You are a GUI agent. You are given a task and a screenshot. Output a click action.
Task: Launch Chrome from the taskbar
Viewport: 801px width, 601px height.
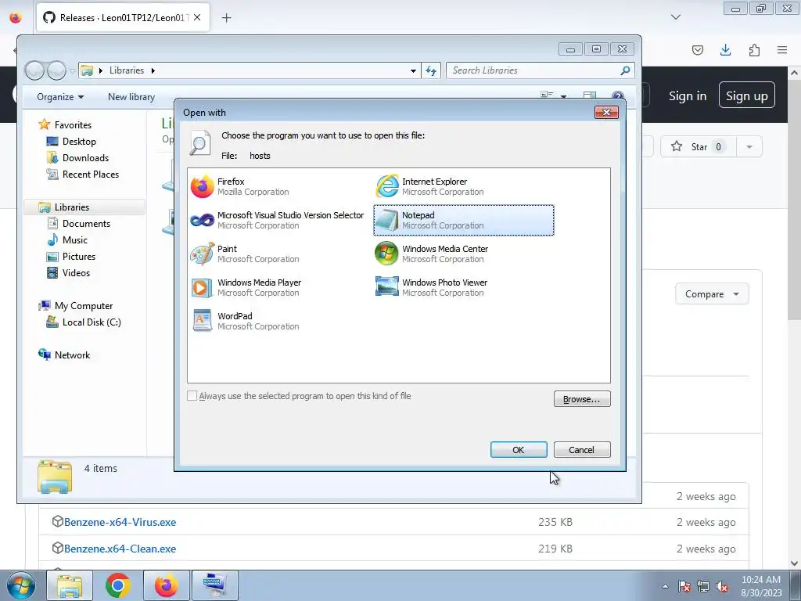point(118,585)
